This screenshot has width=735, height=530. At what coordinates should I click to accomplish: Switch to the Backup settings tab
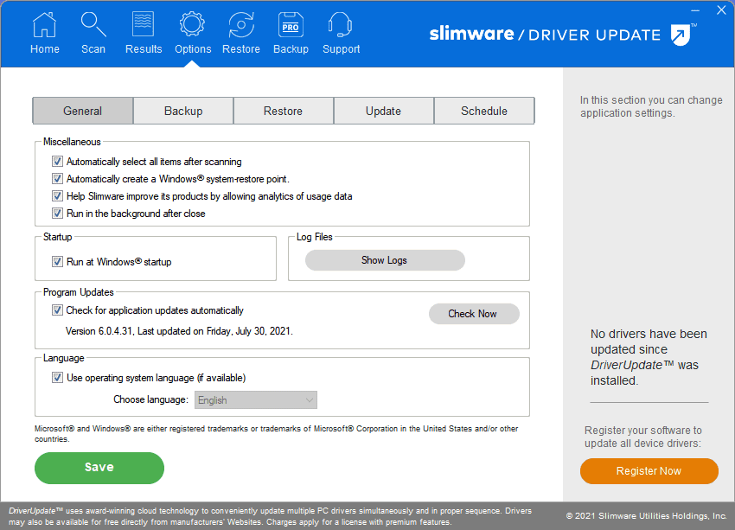(183, 111)
